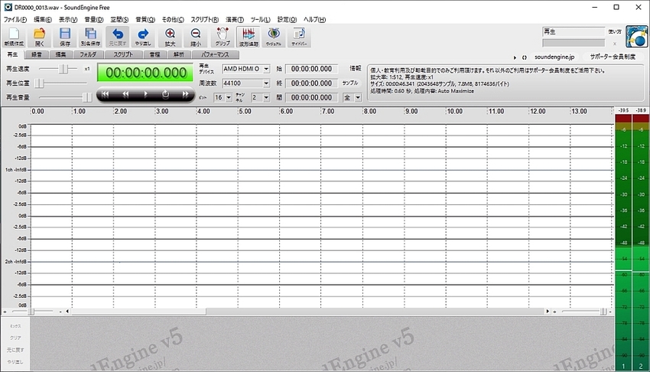The height and width of the screenshot is (372, 650).
Task: Click the サンプル unit toggle button
Action: (350, 83)
